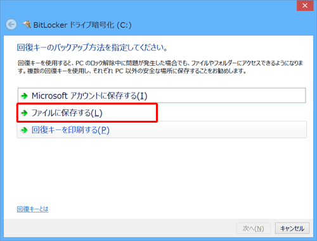Click the BitLocker key icon in the title
Screen dimensions: 317x241
[27, 25]
